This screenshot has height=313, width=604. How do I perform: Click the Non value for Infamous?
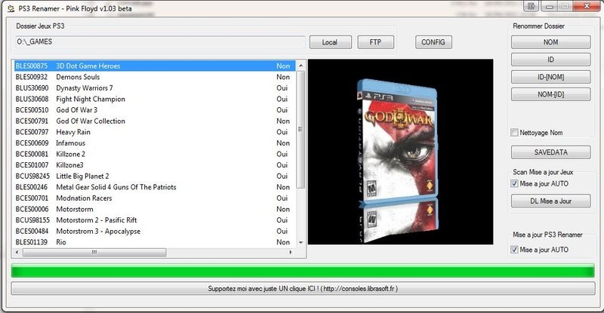tap(283, 143)
